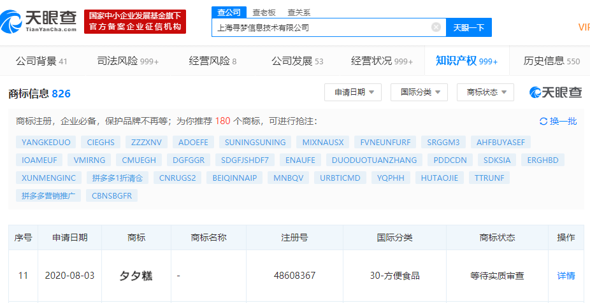This screenshot has height=303, width=590.
Task: Clear the search box with X icon
Action: [x=436, y=27]
